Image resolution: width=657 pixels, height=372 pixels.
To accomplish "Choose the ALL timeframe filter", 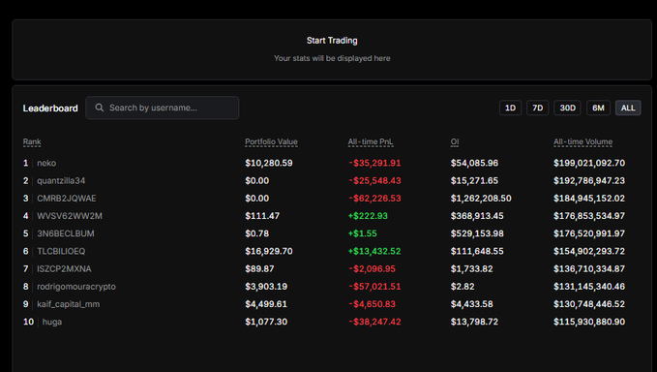I will [628, 108].
